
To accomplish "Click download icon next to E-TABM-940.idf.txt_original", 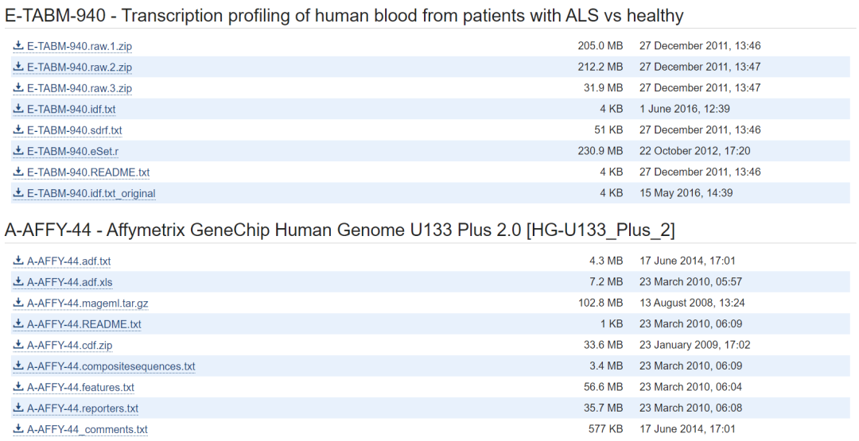I will coord(18,193).
